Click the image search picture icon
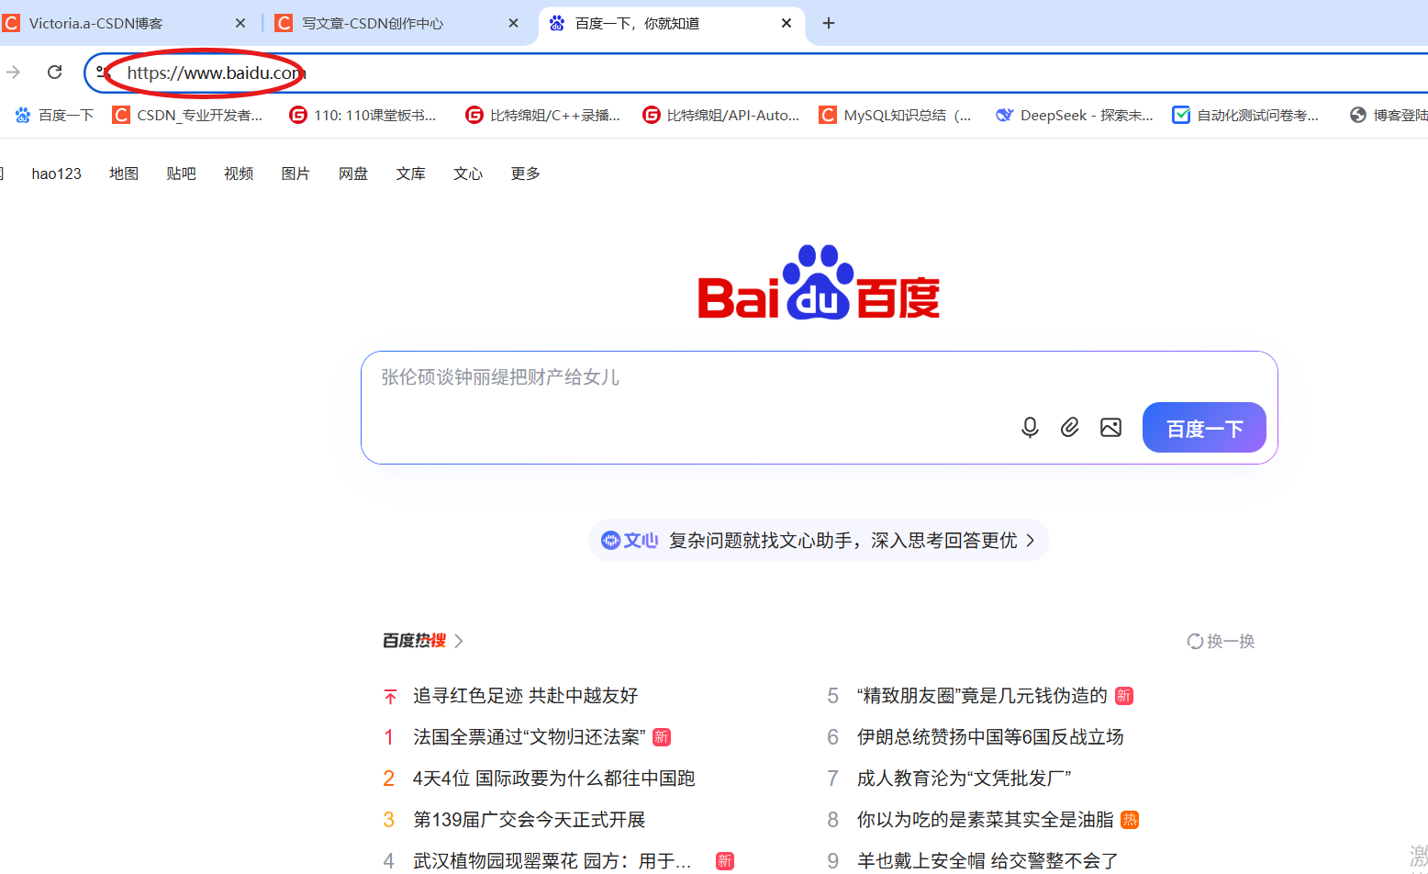Screen dimensions: 1428x874 click(1110, 428)
